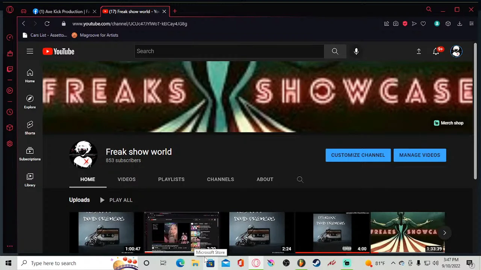Open the notifications bell

436,51
